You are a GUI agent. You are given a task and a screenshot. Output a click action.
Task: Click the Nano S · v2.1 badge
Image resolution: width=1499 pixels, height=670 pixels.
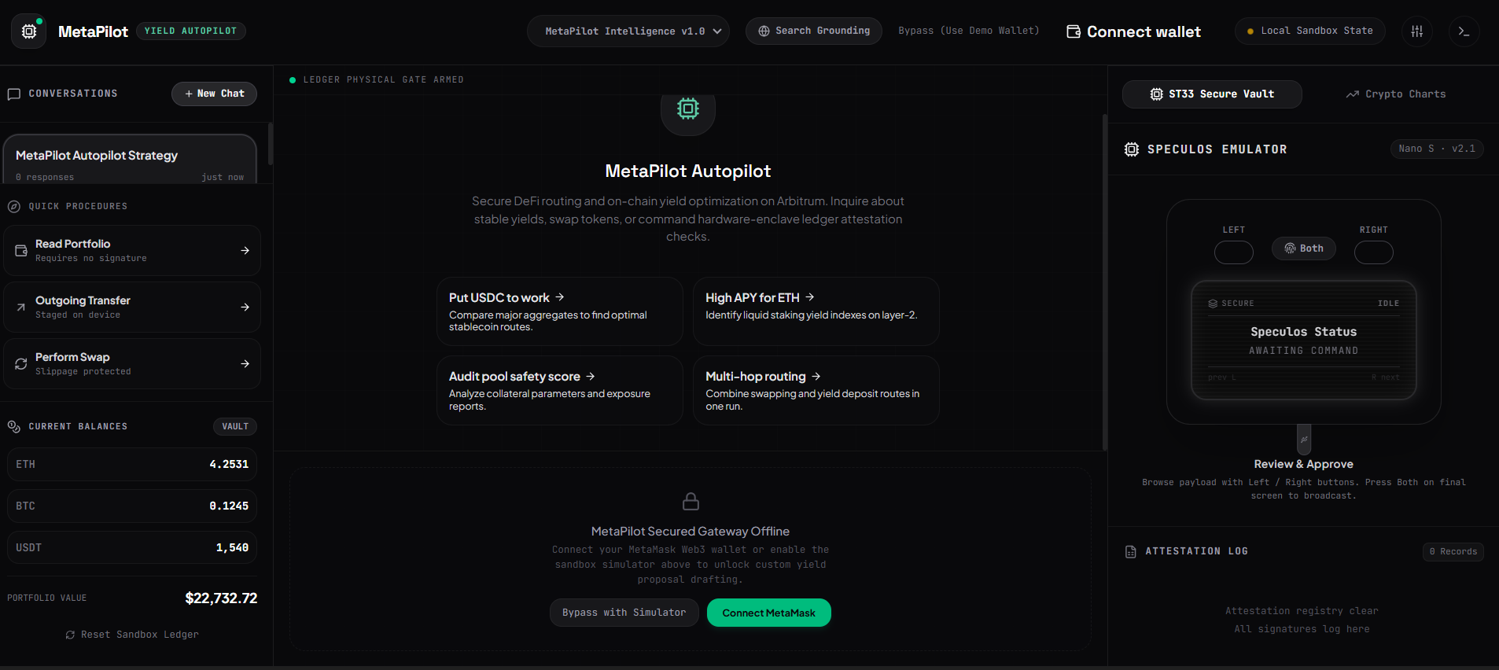1437,149
